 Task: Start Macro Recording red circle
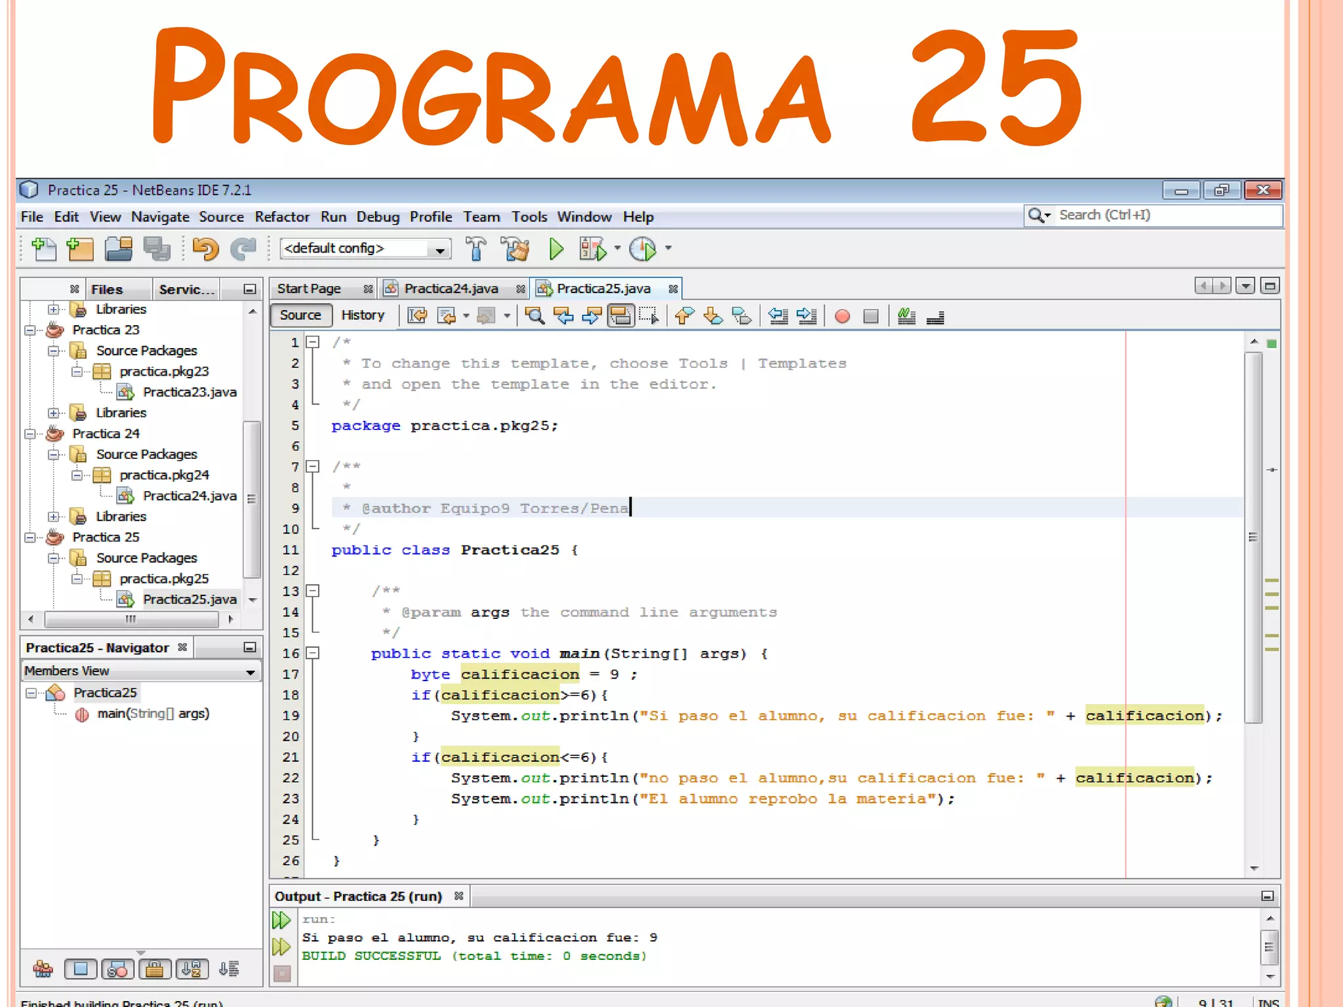click(x=842, y=317)
